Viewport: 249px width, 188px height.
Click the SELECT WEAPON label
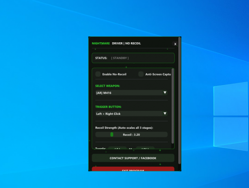[x=108, y=86]
